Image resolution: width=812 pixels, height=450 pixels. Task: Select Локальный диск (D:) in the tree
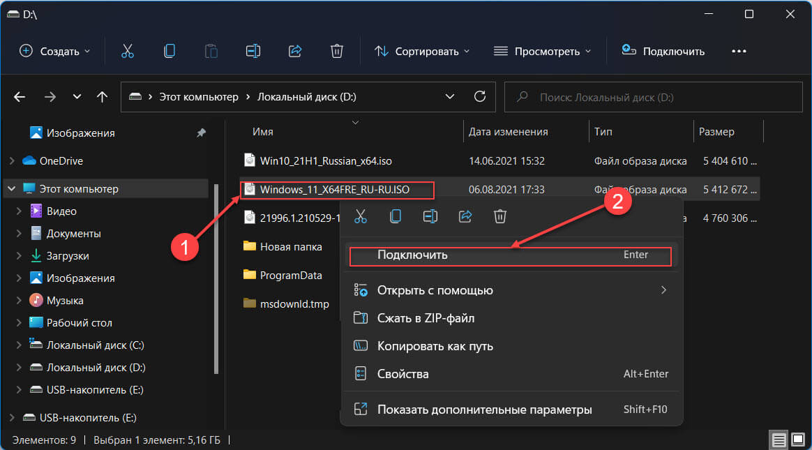96,367
